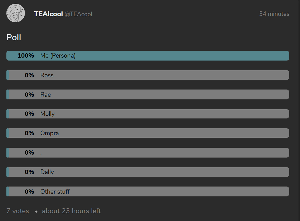Click the 0% label beside Dally
Viewport: 300px width, 221px height.
click(x=29, y=172)
